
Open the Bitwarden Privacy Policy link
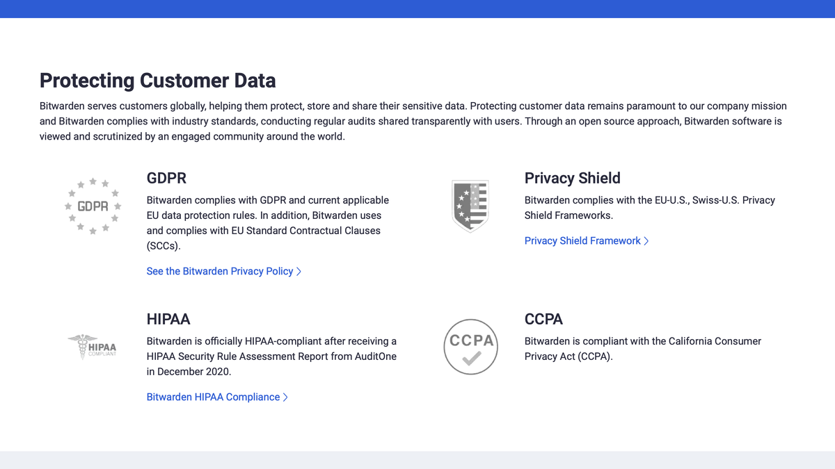click(x=219, y=271)
